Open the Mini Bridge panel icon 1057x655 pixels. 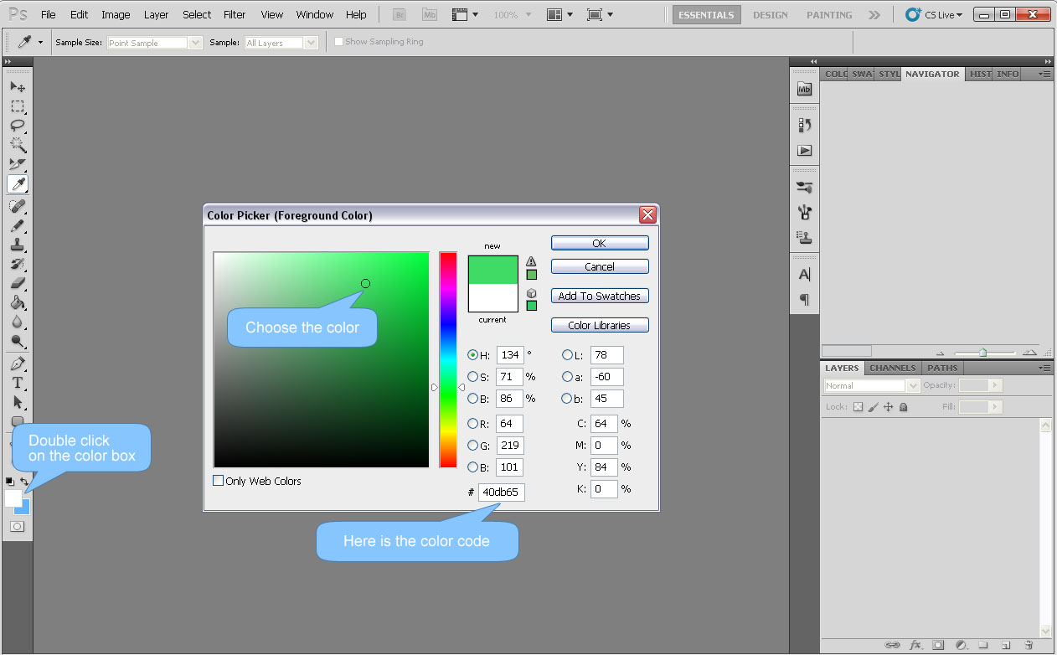[803, 86]
